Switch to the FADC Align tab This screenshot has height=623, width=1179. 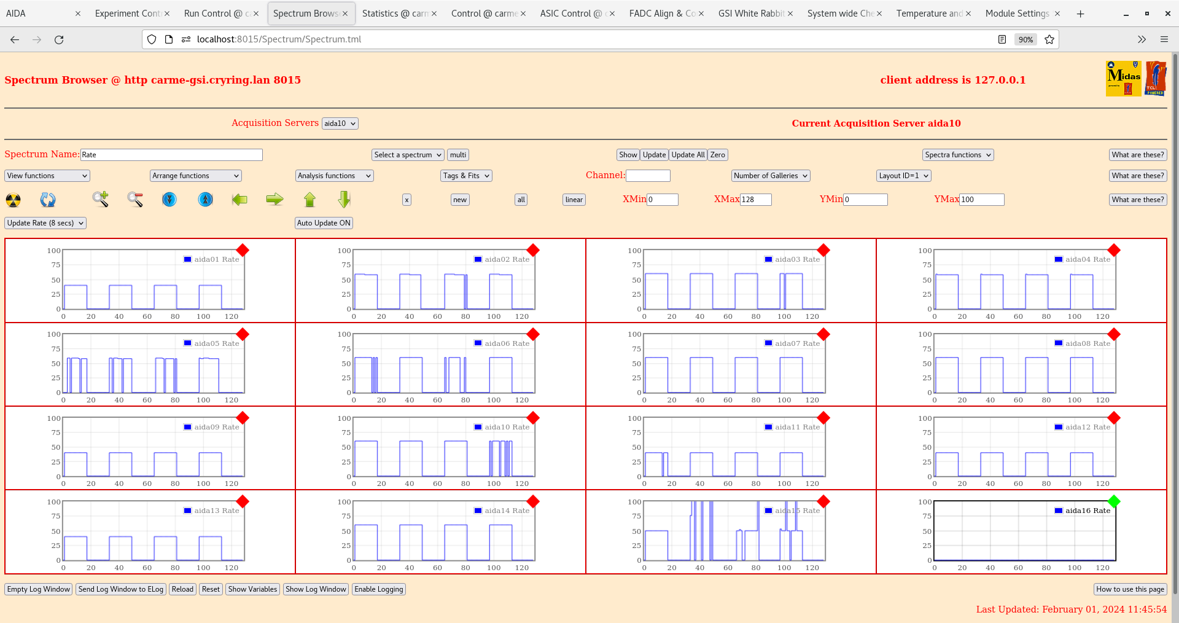(661, 13)
